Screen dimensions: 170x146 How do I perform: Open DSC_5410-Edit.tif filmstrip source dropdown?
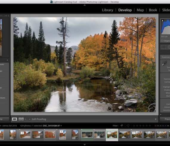(x=61, y=126)
